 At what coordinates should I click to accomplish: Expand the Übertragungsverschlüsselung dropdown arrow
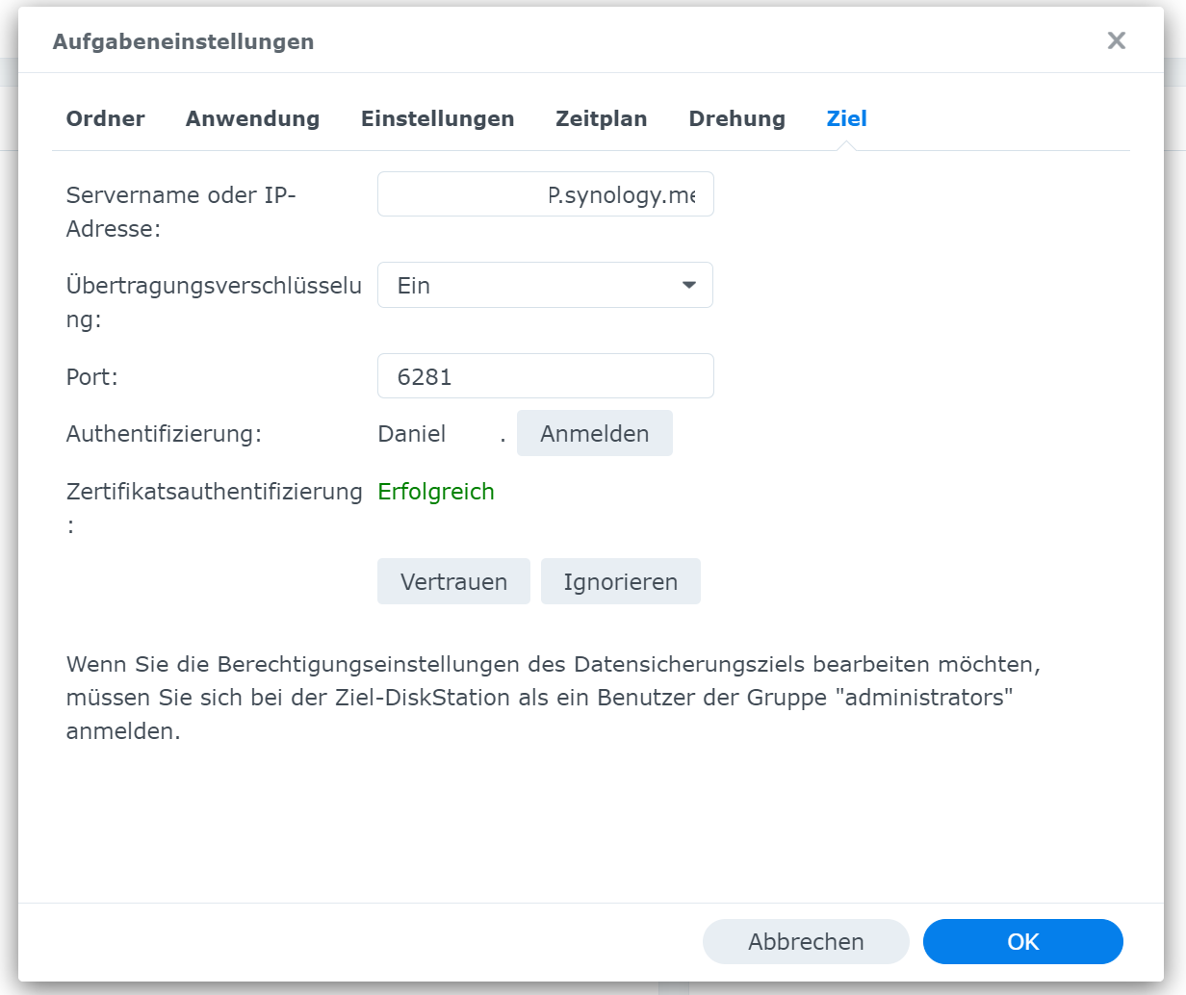688,286
